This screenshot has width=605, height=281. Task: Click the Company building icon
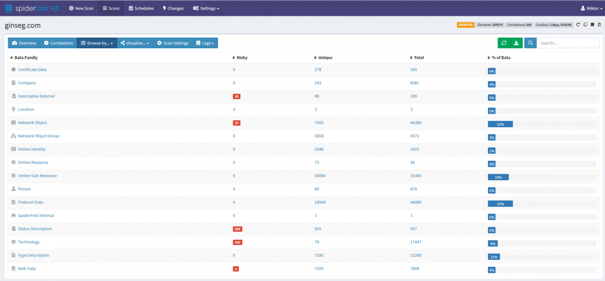click(14, 82)
